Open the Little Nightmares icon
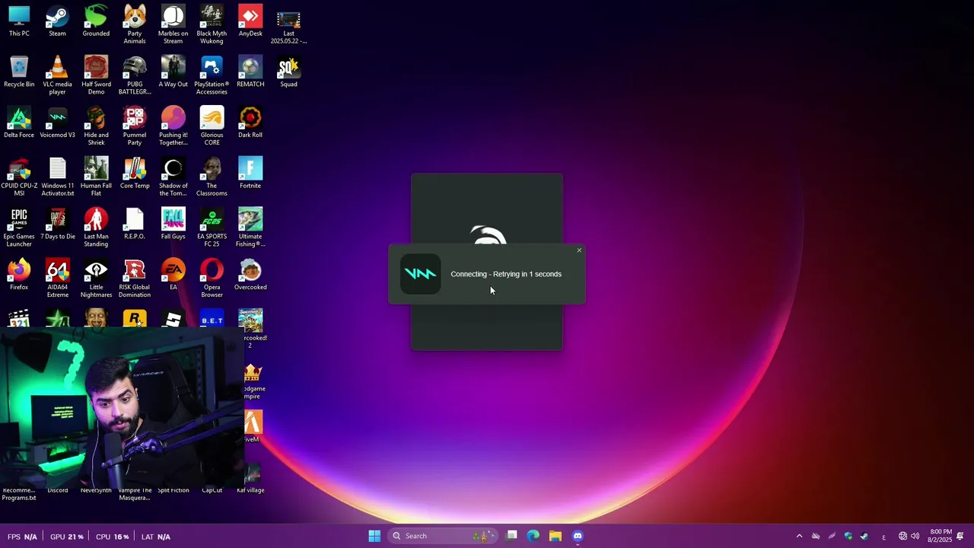This screenshot has height=548, width=974. [x=96, y=278]
